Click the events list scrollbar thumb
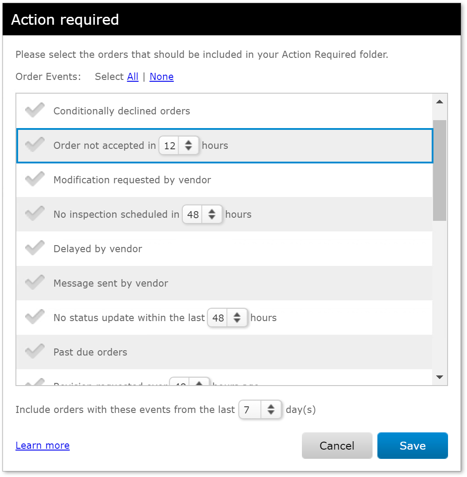467x477 pixels. point(439,170)
